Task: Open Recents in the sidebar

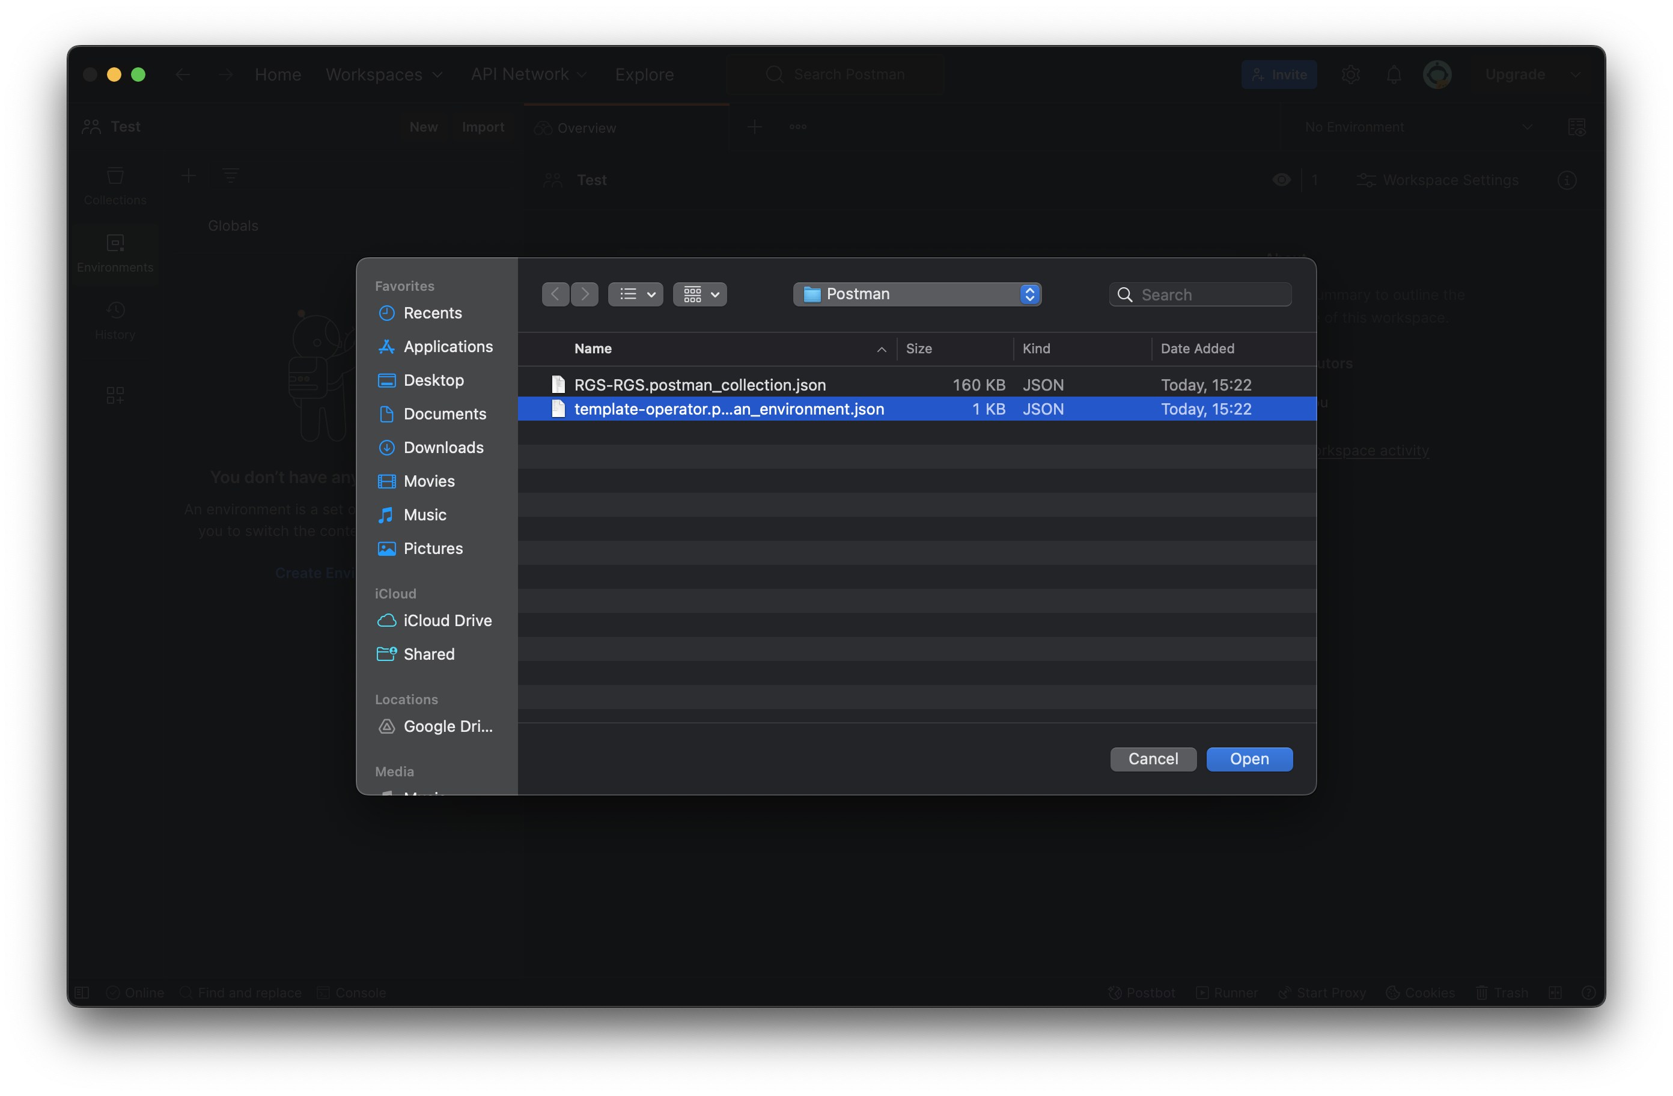Action: (x=431, y=313)
